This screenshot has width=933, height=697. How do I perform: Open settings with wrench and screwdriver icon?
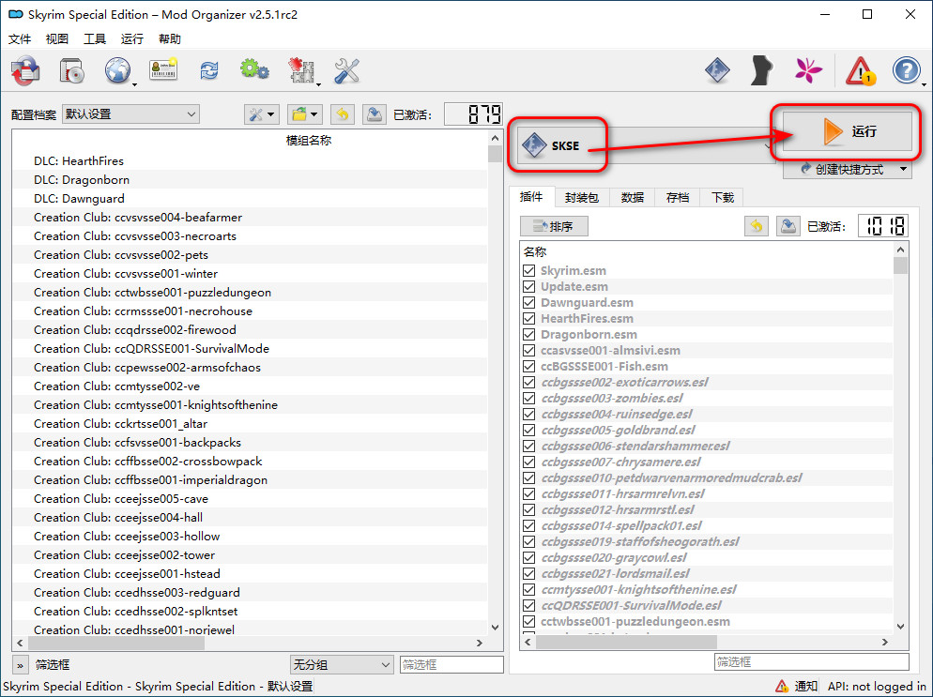[x=346, y=70]
